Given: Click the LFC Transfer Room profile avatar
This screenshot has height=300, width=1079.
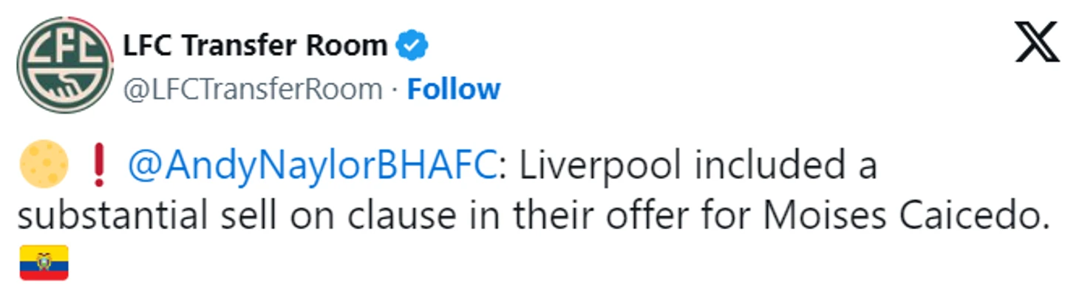Looking at the screenshot, I should coord(64,64).
